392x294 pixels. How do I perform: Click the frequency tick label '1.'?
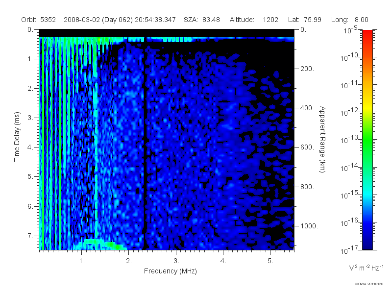pos(82,261)
